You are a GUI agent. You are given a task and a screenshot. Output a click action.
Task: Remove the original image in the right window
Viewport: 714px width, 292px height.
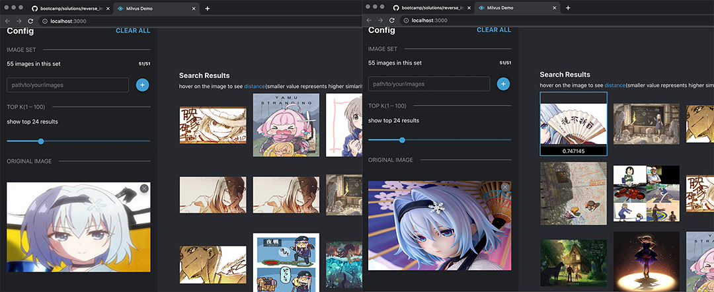point(506,188)
